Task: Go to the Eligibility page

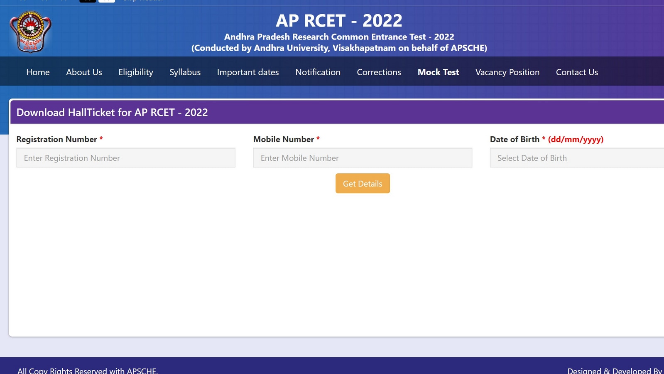Action: 136,72
